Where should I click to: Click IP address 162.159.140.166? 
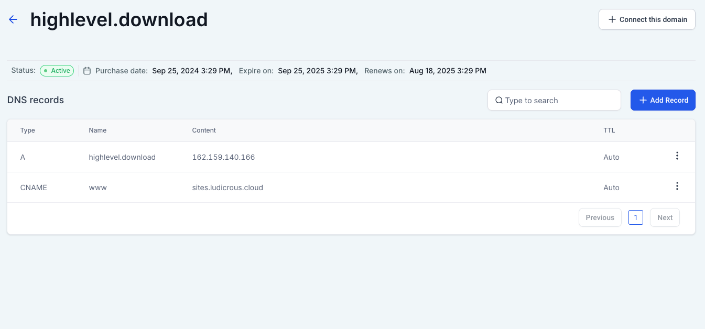point(224,157)
